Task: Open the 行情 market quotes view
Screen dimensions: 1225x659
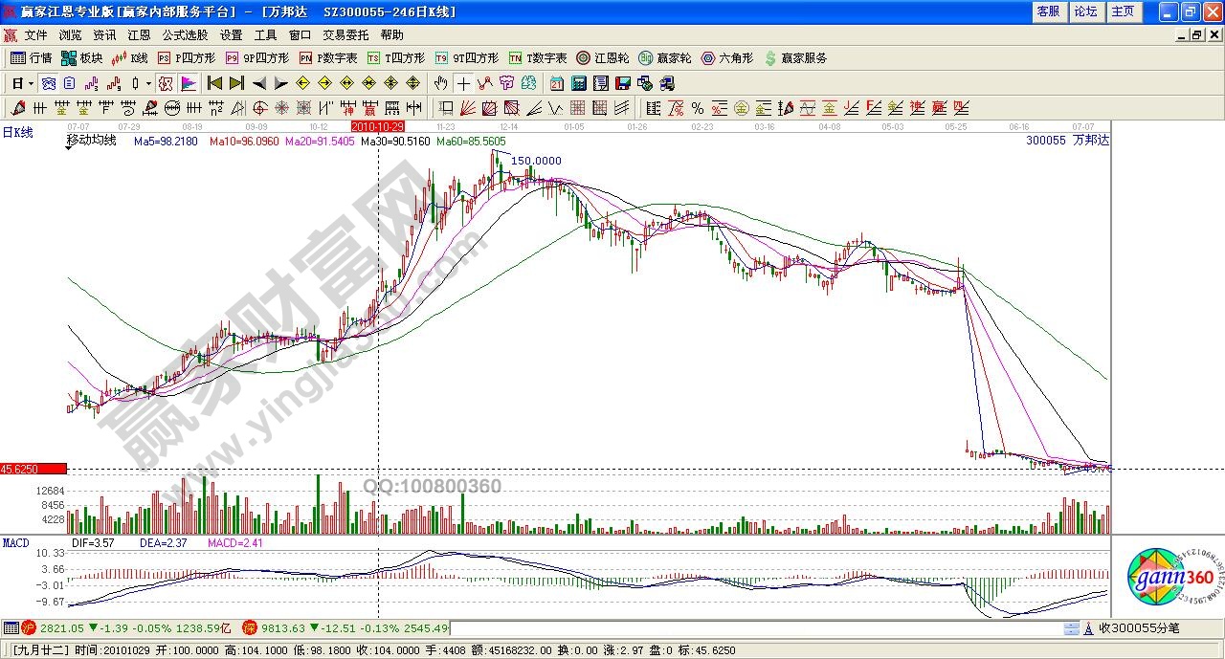Action: [31, 58]
